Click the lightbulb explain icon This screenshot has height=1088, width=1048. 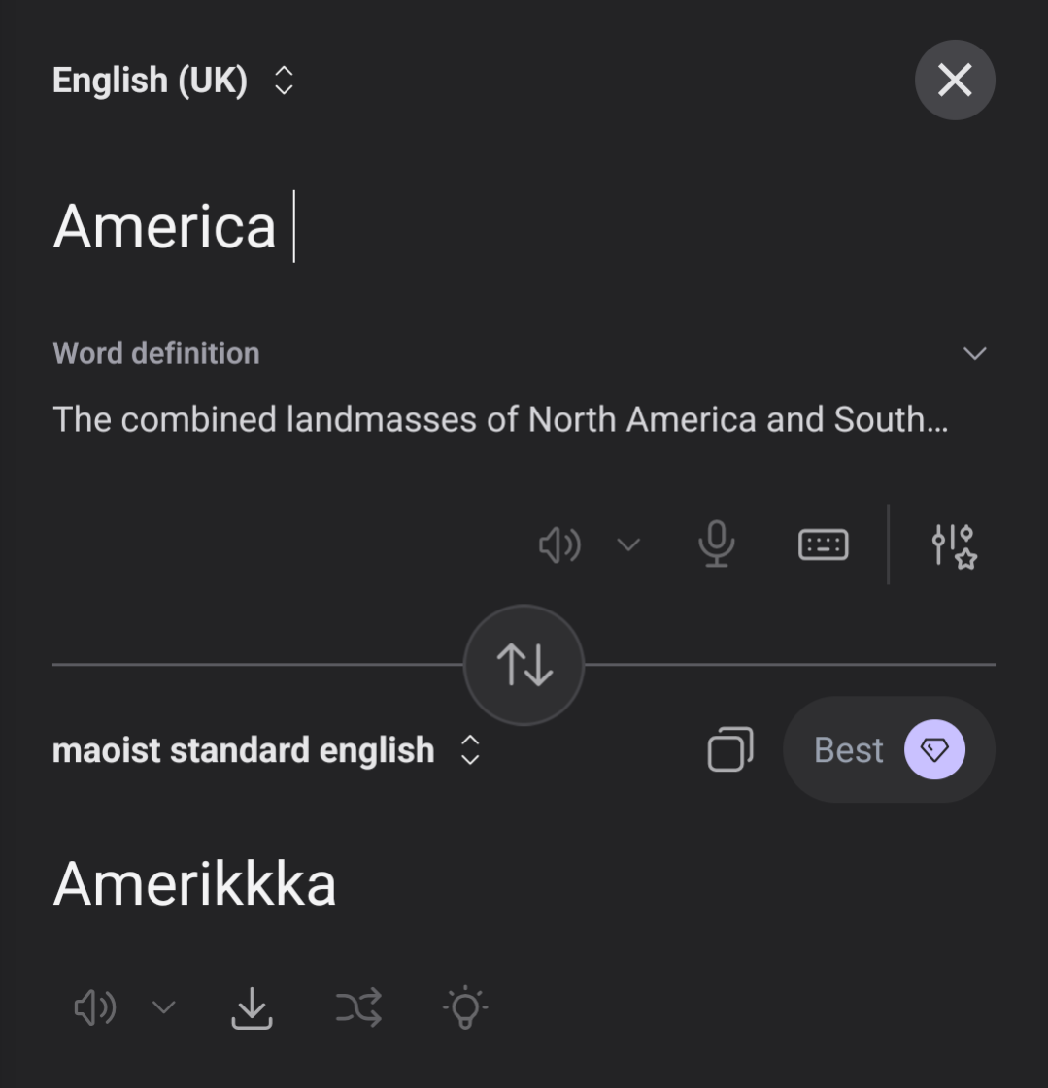click(x=465, y=1007)
